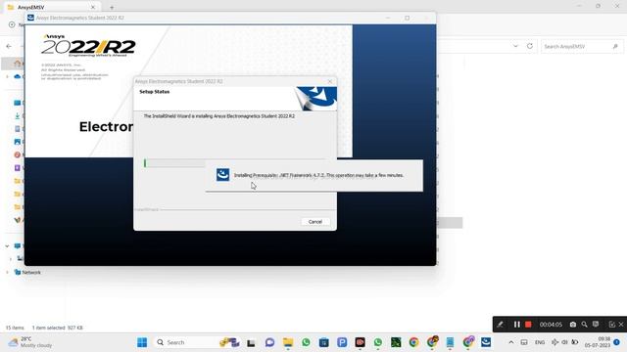Close the AnsysEMSV File Explorer tab
This screenshot has height=352, width=627.
[x=93, y=7]
